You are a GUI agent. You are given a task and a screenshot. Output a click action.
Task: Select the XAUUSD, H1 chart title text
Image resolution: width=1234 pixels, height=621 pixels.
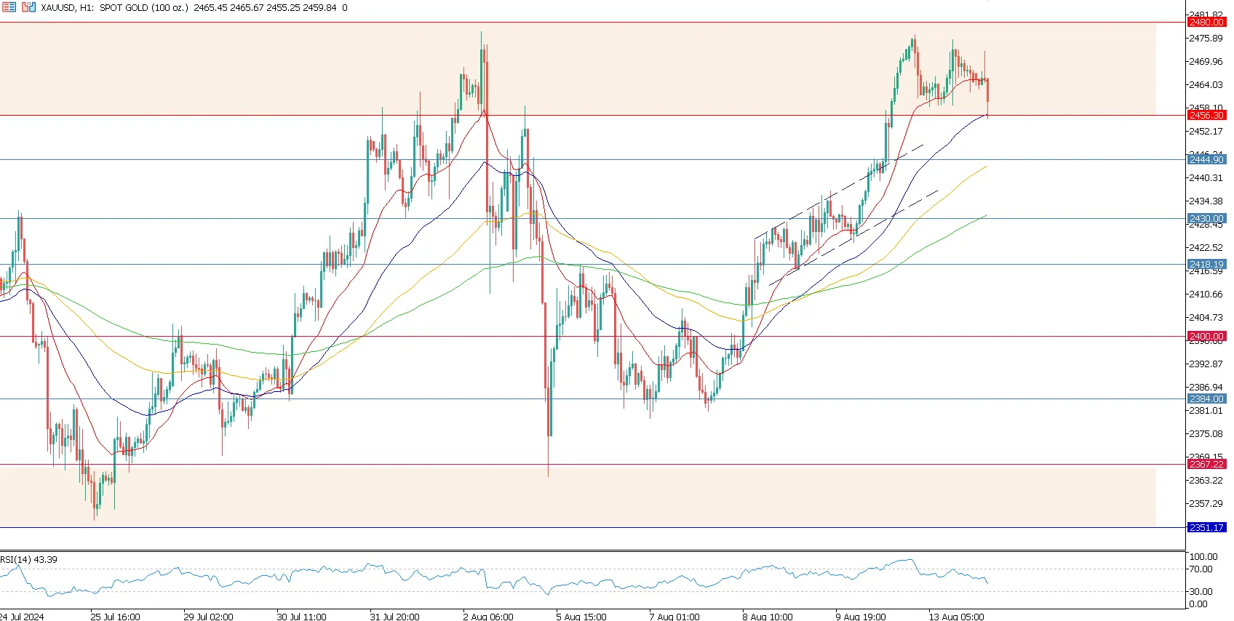[x=68, y=7]
